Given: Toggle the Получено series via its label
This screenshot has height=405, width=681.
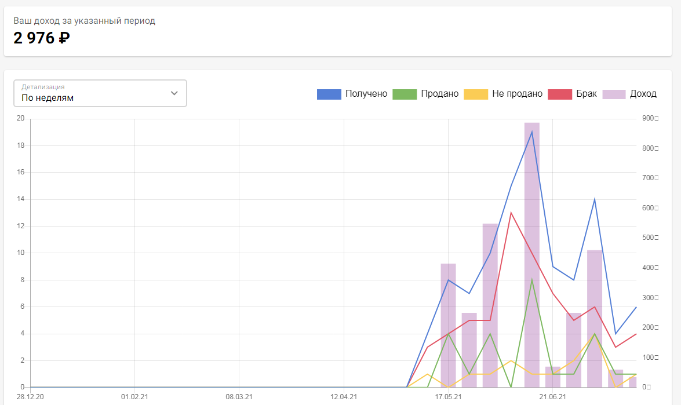Looking at the screenshot, I should 366,94.
